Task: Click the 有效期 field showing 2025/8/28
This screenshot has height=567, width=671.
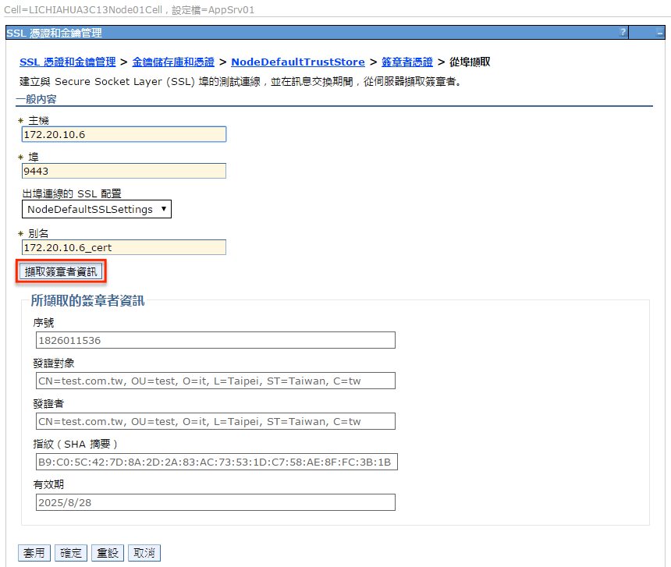Action: [x=215, y=502]
